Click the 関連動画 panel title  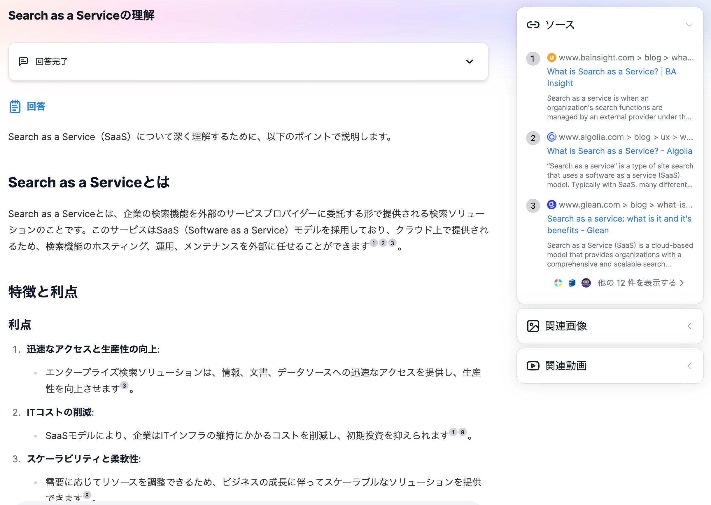click(566, 366)
